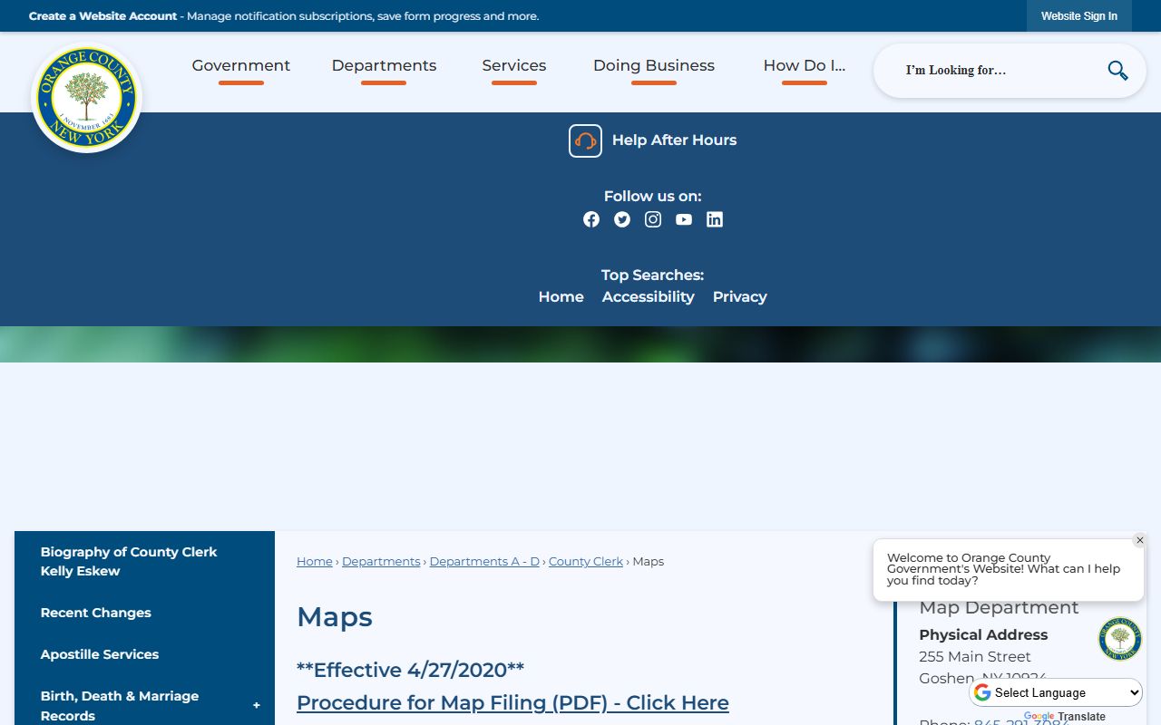Open the Twitter social link icon
Screen dimensions: 1161x725
(x=622, y=219)
